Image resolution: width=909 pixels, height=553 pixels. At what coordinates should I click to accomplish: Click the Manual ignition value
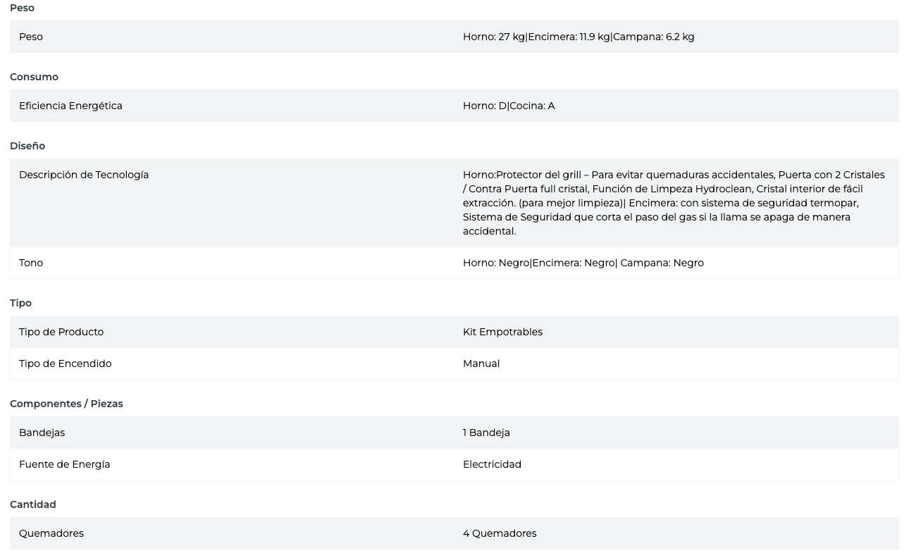(481, 364)
